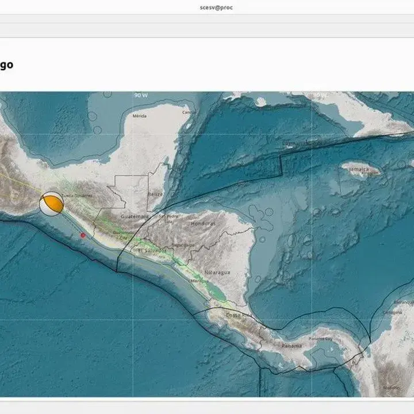Click the Nicaragua label
The image size is (414, 414).
pyautogui.click(x=217, y=273)
